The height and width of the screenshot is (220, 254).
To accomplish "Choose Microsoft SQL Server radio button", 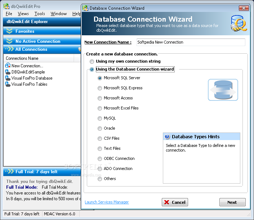I will pyautogui.click(x=100, y=78).
